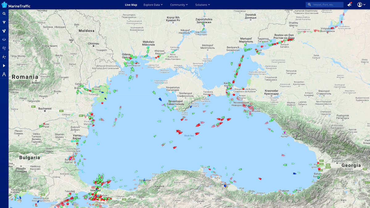370x208 pixels.
Task: Open the network routes node icon in the sidebar
Action: pos(4,57)
